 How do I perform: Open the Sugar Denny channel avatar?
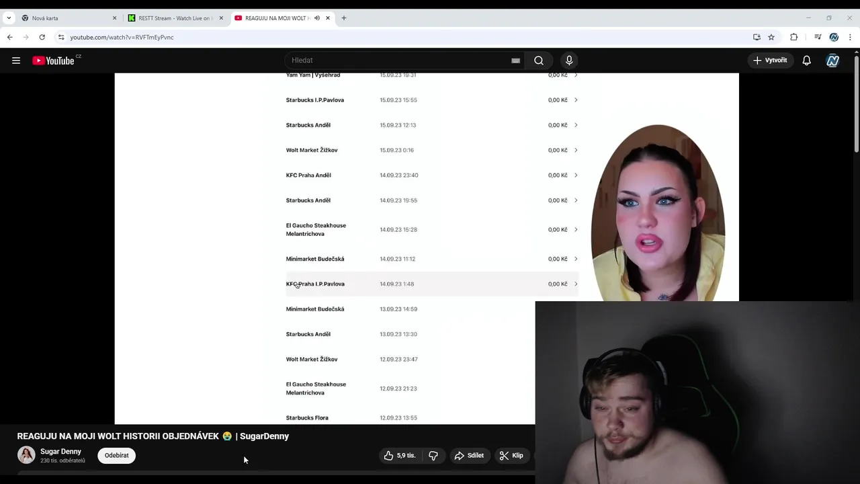point(26,455)
